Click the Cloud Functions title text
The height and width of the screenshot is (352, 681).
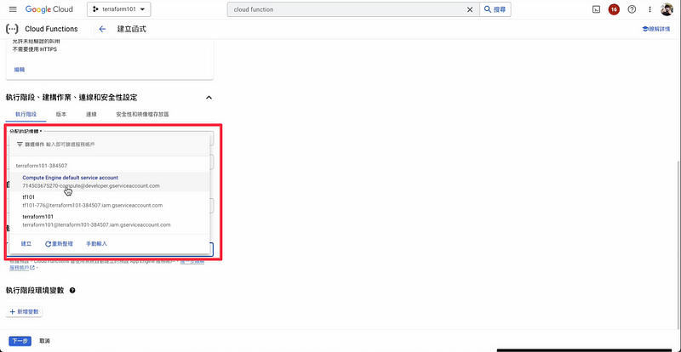[x=51, y=29]
